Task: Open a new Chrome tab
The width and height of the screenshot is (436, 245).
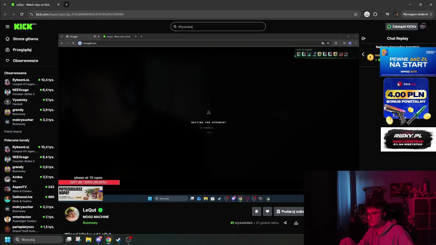Action: click(x=66, y=4)
